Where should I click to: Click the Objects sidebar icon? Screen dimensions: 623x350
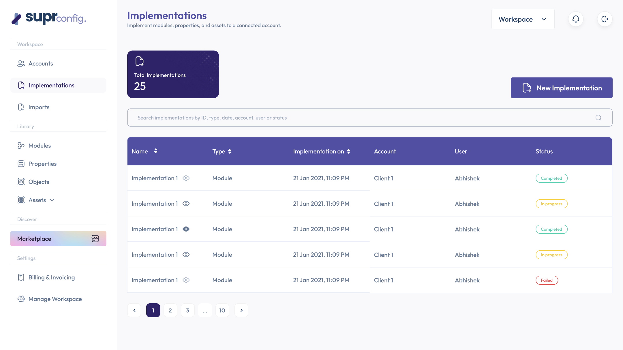pos(21,182)
